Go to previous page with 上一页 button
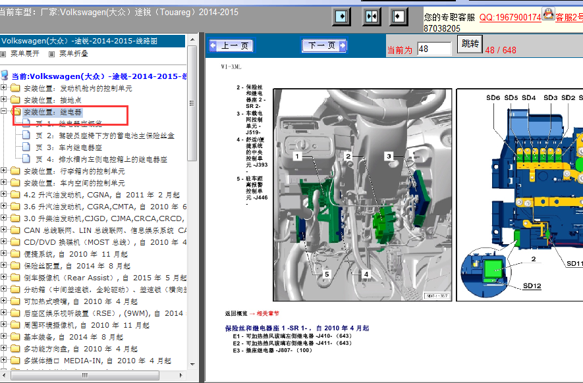583x383 pixels. 231,45
